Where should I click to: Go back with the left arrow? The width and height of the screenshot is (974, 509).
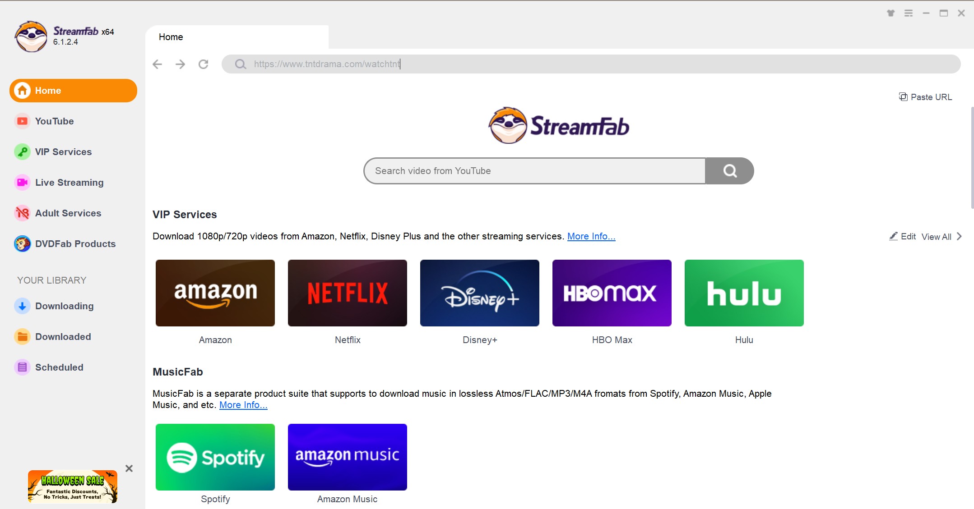pos(157,64)
